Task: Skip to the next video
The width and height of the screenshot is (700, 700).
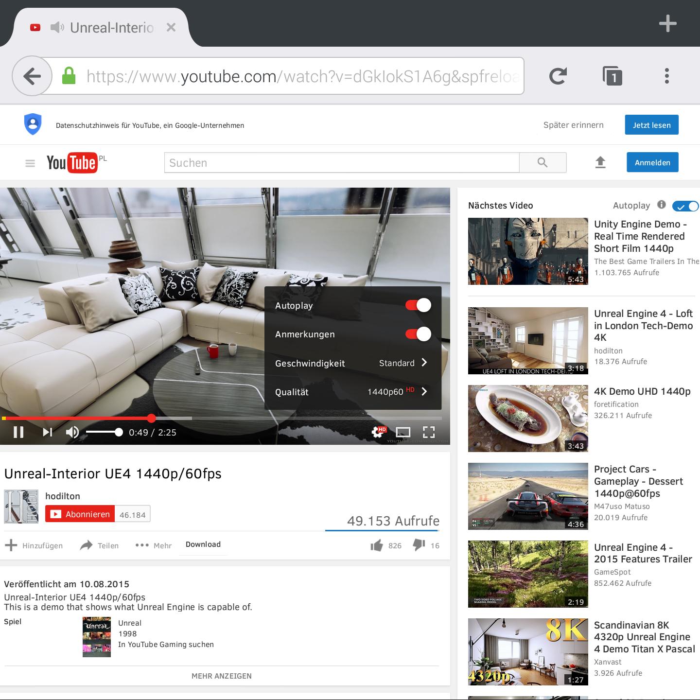Action: coord(47,432)
